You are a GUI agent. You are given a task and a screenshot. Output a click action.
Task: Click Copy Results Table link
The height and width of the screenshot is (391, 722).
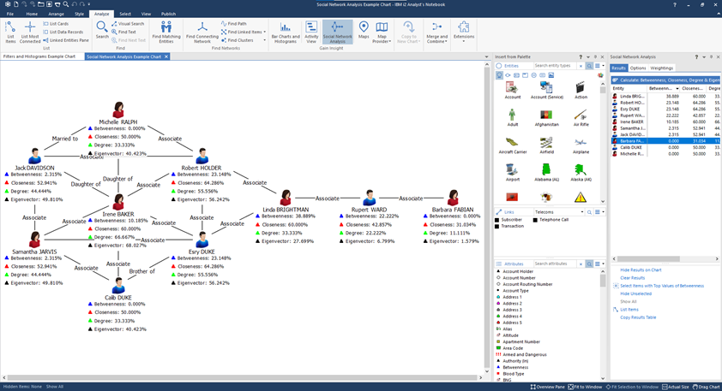(x=638, y=317)
